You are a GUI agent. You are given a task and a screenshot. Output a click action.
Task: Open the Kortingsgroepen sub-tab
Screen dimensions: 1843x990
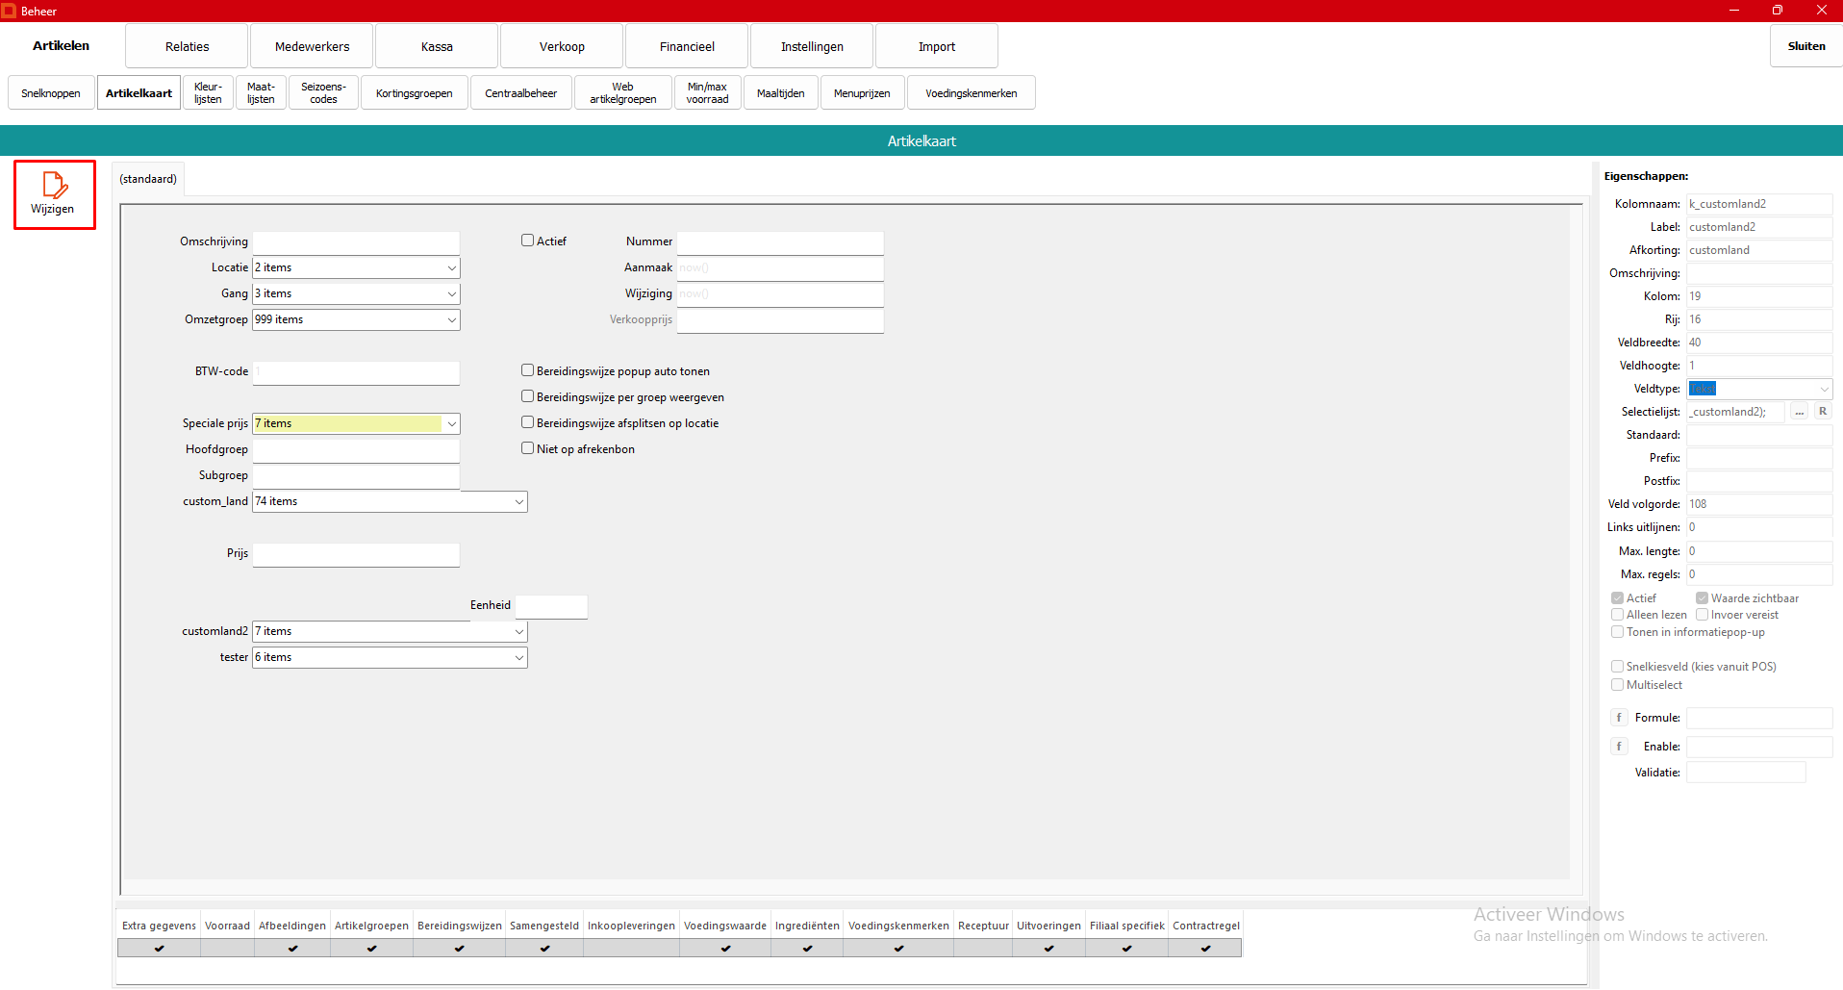pos(414,93)
